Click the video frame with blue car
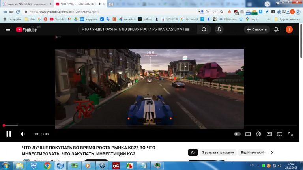The image size is (303, 170). [x=150, y=89]
